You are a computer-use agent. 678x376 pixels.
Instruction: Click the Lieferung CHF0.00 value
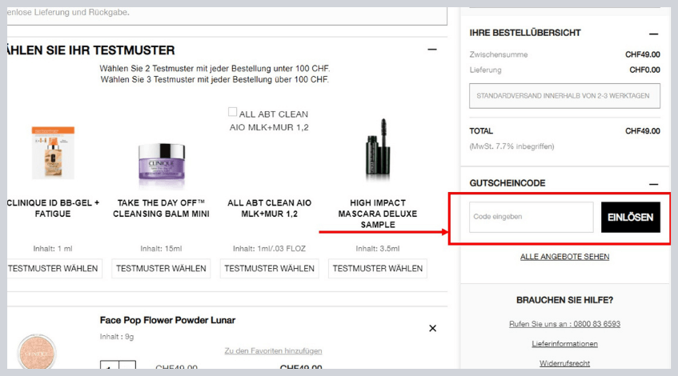click(644, 70)
